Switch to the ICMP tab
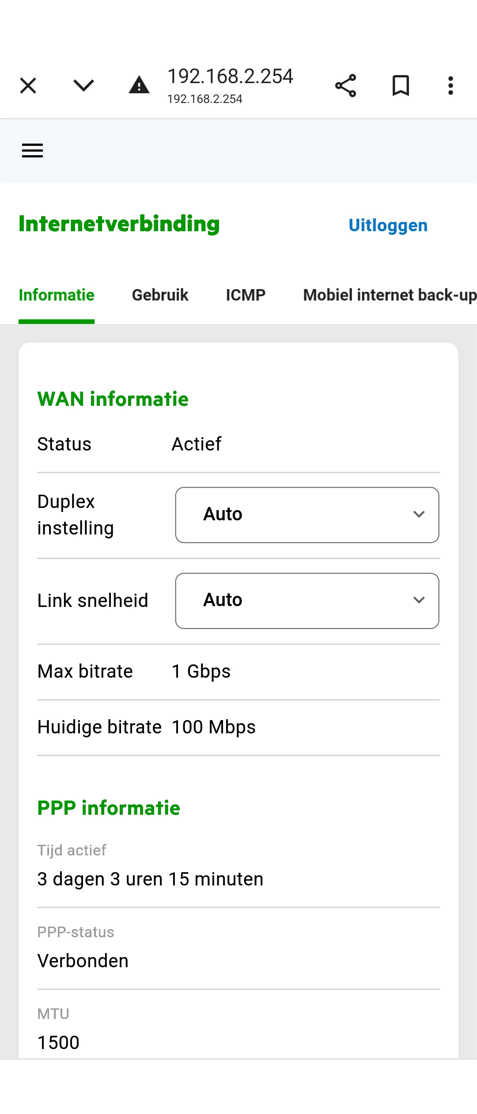477x1114 pixels. point(246,295)
